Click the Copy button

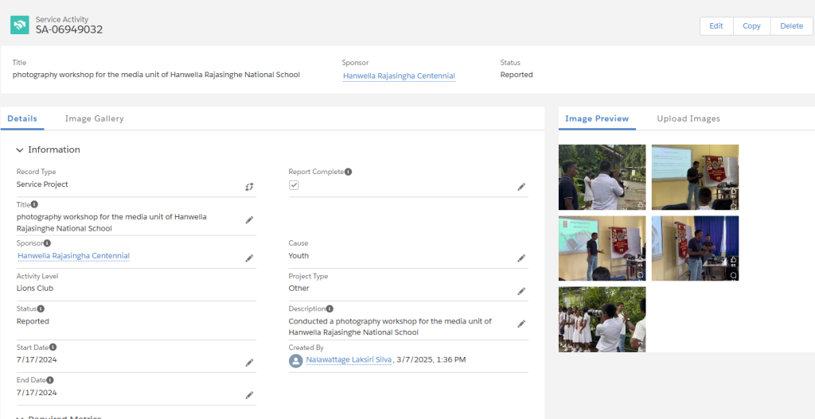point(751,26)
